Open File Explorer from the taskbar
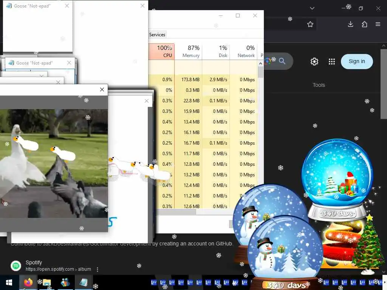This screenshot has height=290, width=387. pyautogui.click(x=46, y=282)
